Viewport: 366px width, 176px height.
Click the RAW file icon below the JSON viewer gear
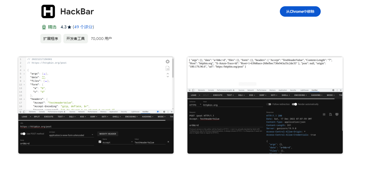click(168, 69)
